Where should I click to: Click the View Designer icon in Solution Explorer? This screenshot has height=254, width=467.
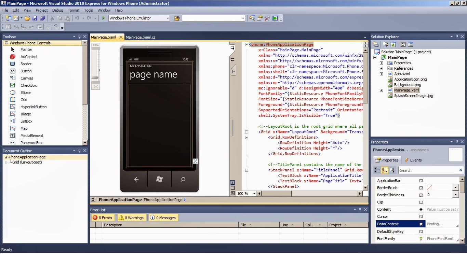click(411, 44)
